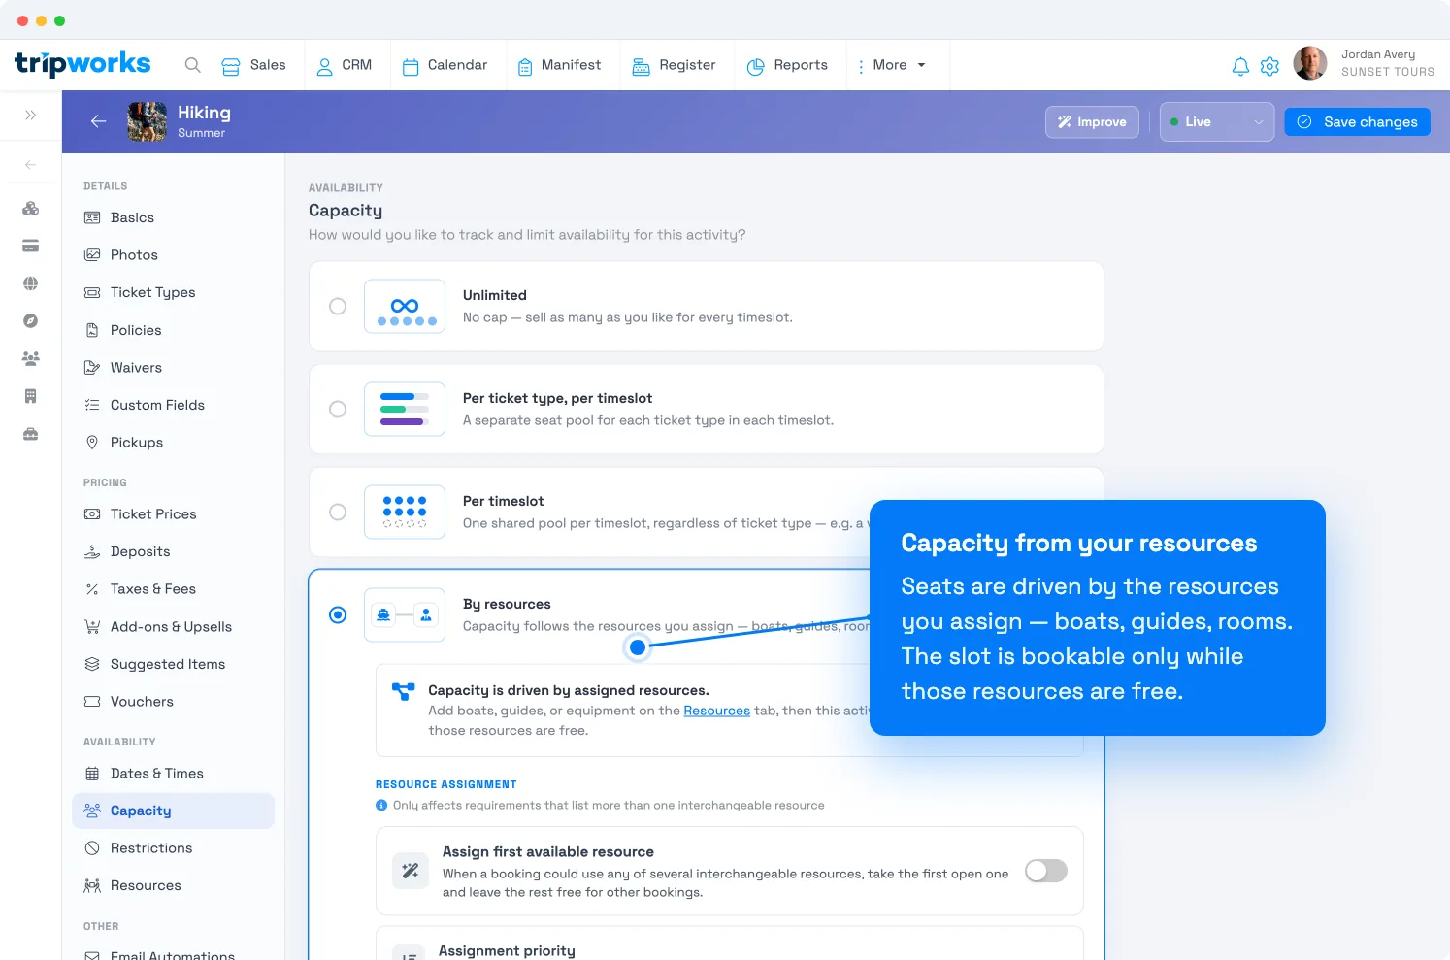Open the Manifest menu
Viewport: 1450px width, 960px height.
[x=559, y=65]
